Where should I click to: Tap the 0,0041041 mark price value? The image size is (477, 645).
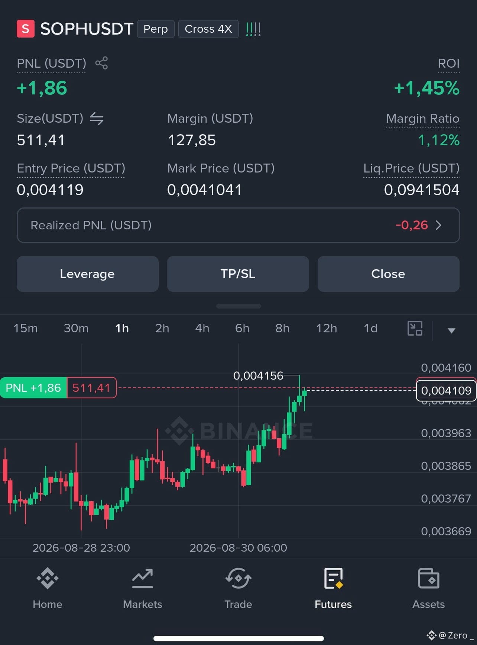click(204, 190)
